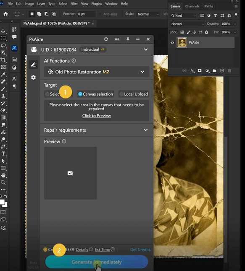Viewport: 245px width, 271px height.
Task: Expand the UID account chevron
Action: point(146,50)
